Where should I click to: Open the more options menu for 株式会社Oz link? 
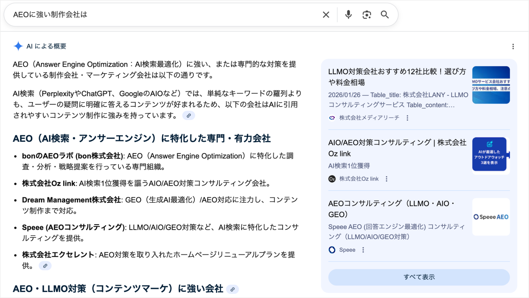tap(386, 179)
